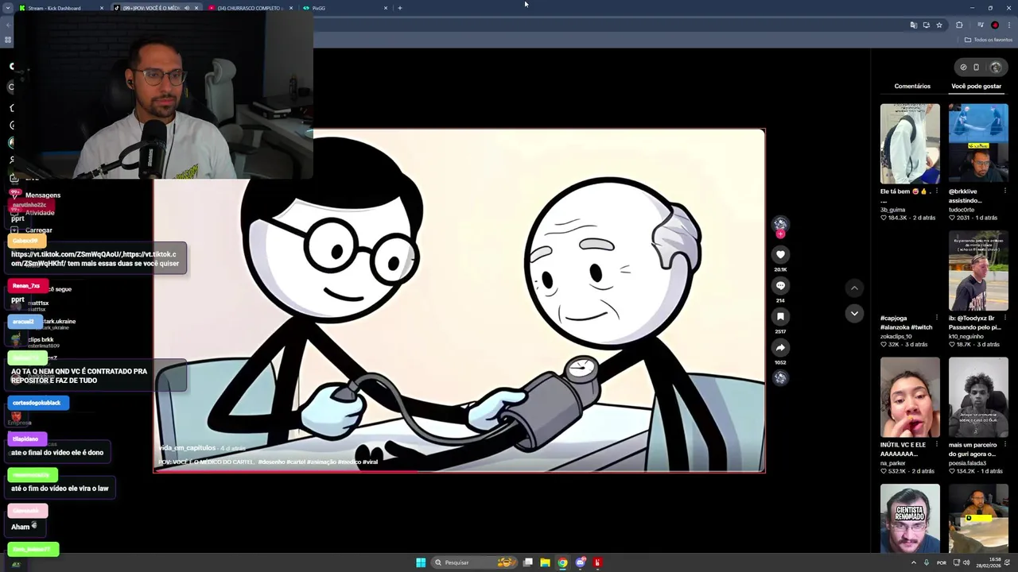
Task: Open the Chrome extensions puzzle icon
Action: (959, 25)
